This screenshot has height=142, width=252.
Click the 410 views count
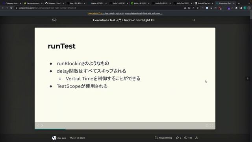click(188, 138)
